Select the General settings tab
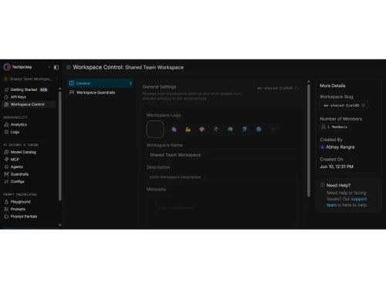 pyautogui.click(x=100, y=83)
